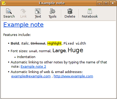Click 'Automatic linking of web & email addresses:' text
Screen dimensions: 117x99
coord(47,72)
